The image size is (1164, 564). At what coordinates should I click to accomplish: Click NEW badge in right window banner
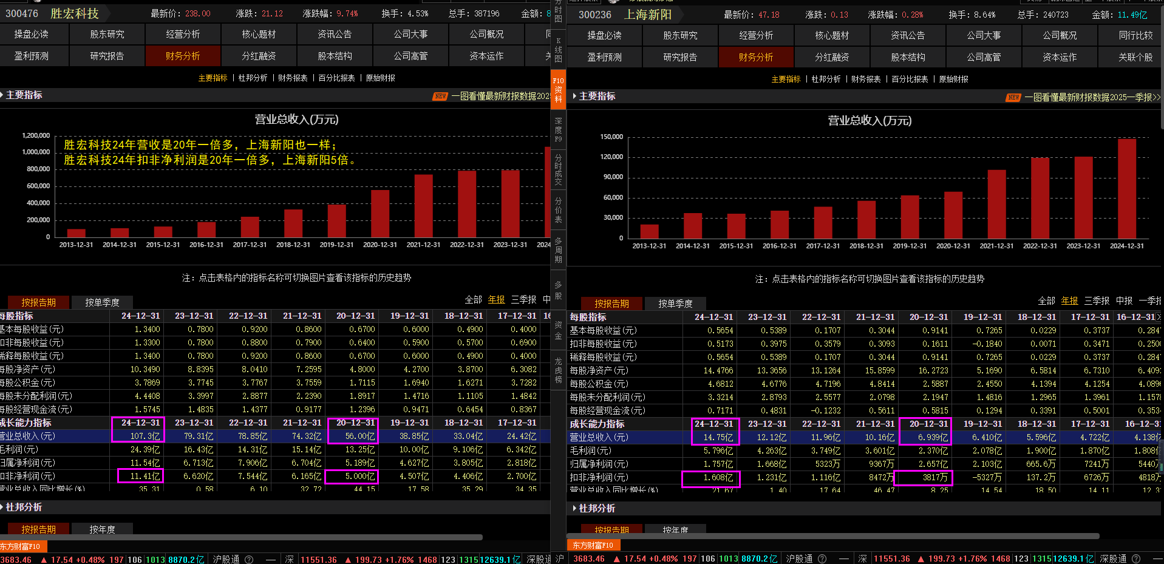(1013, 97)
